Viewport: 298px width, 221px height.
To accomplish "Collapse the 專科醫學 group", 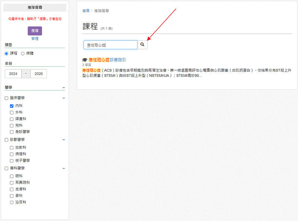I will click(64, 168).
